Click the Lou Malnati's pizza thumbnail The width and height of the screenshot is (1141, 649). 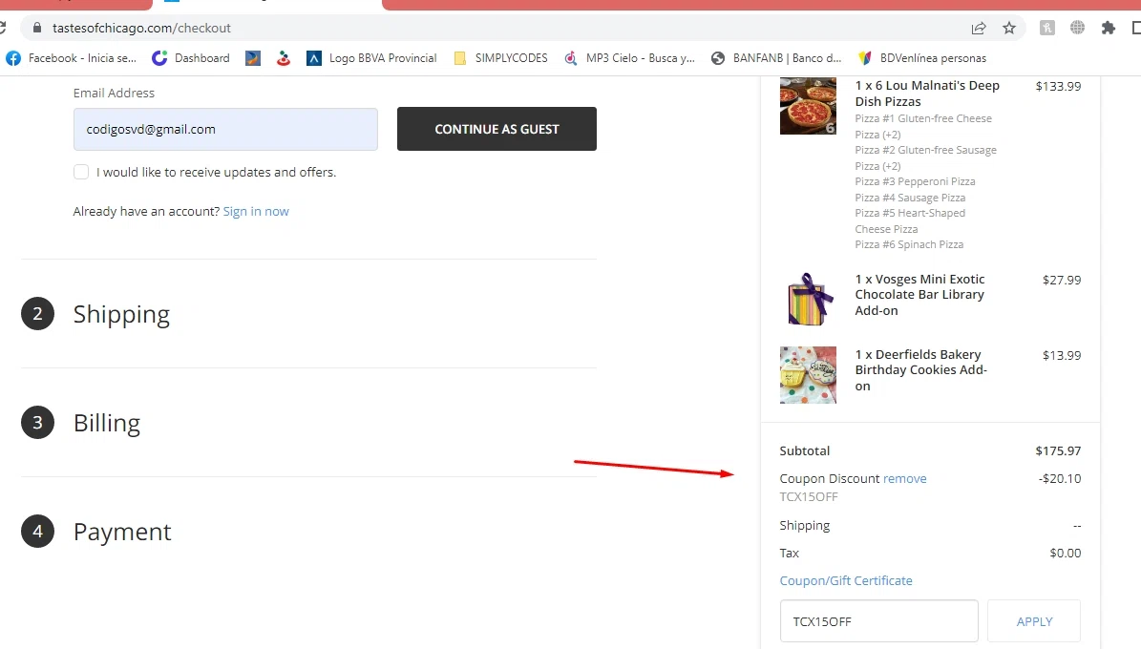click(808, 106)
